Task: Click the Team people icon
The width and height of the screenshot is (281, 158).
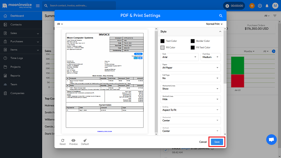Action: [5, 84]
